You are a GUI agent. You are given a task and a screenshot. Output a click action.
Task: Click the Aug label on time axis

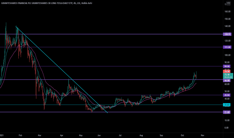pyautogui.click(x=141, y=135)
